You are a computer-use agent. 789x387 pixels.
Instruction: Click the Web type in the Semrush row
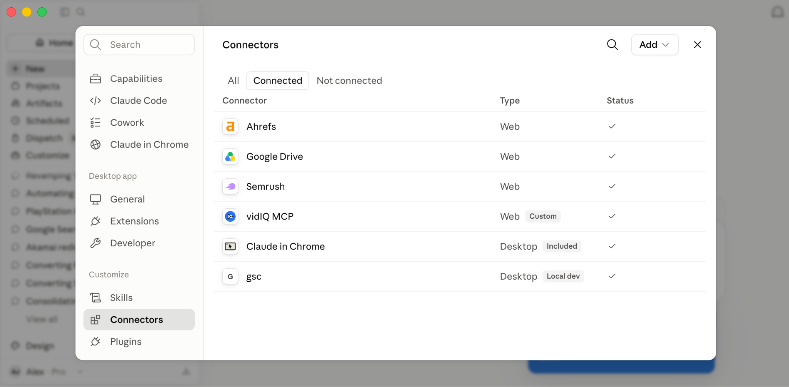coord(510,186)
